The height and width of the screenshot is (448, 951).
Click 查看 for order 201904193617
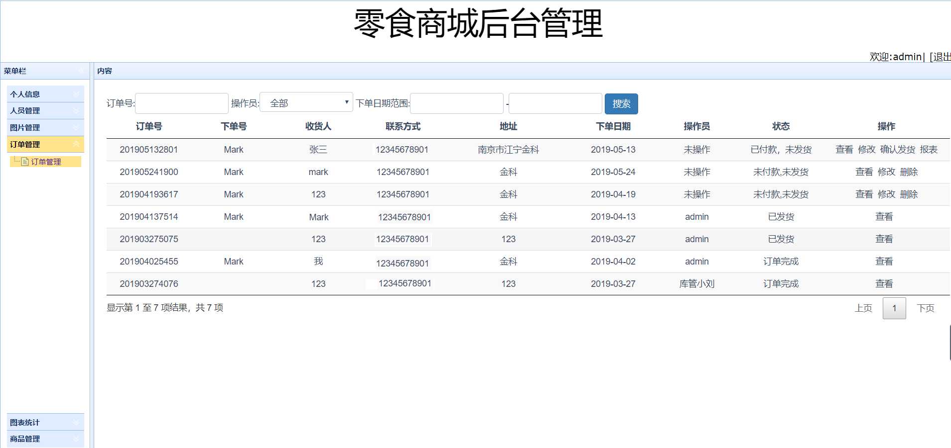(x=864, y=194)
